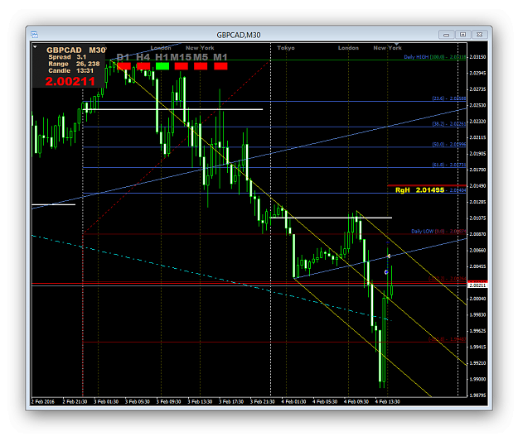Screen dimensions: 518x436
Task: Click the M15 timeframe label
Action: (181, 57)
